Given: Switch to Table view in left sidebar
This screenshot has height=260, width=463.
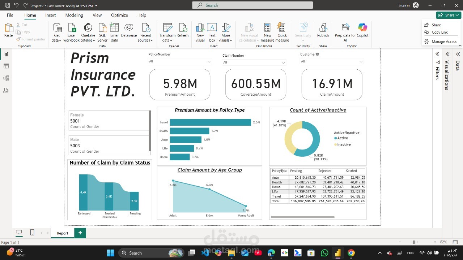Looking at the screenshot, I should pos(6,66).
